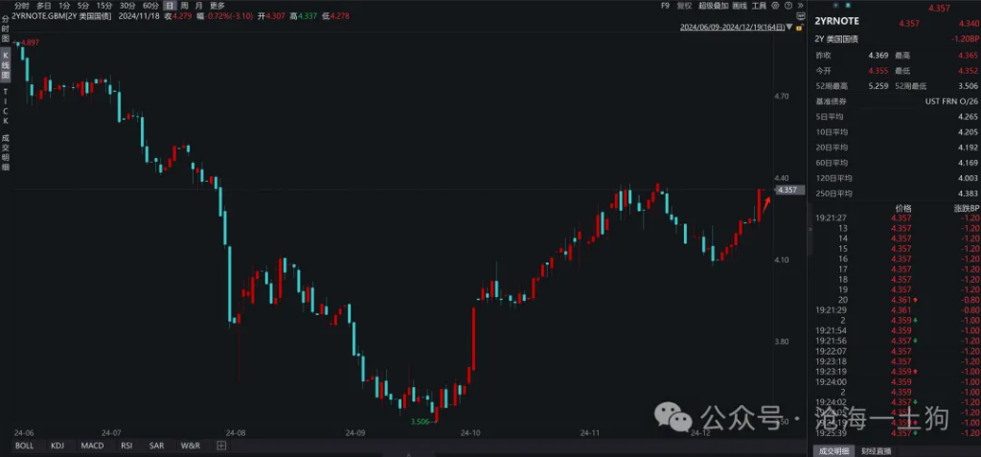Viewport: 981px width, 457px height.
Task: Expand the 更多 period options
Action: coord(217,6)
